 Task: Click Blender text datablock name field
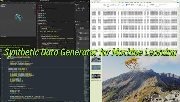click(x=53, y=3)
